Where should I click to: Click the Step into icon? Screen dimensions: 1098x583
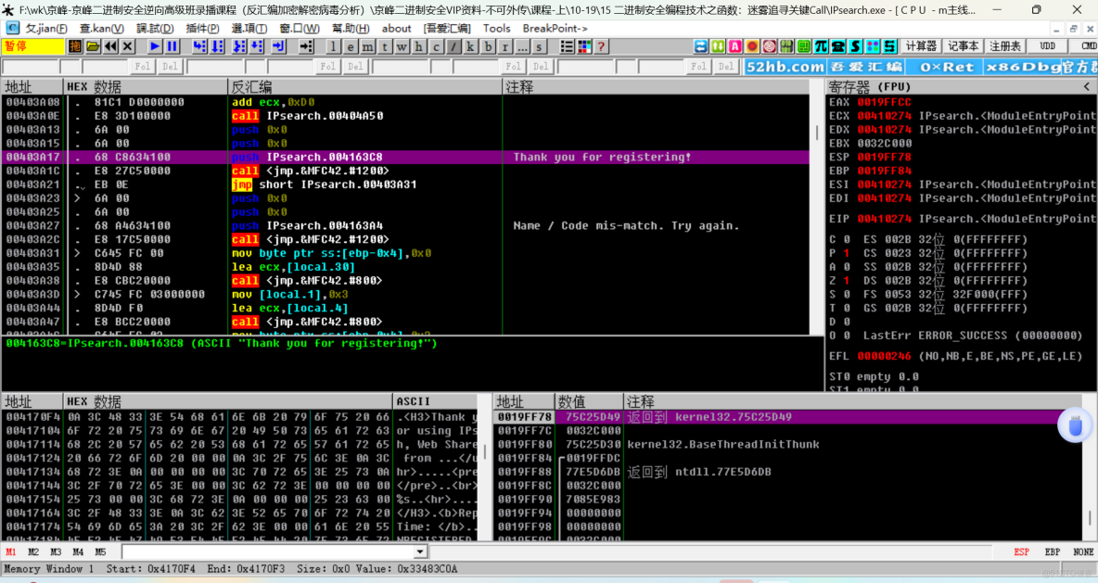(x=198, y=46)
